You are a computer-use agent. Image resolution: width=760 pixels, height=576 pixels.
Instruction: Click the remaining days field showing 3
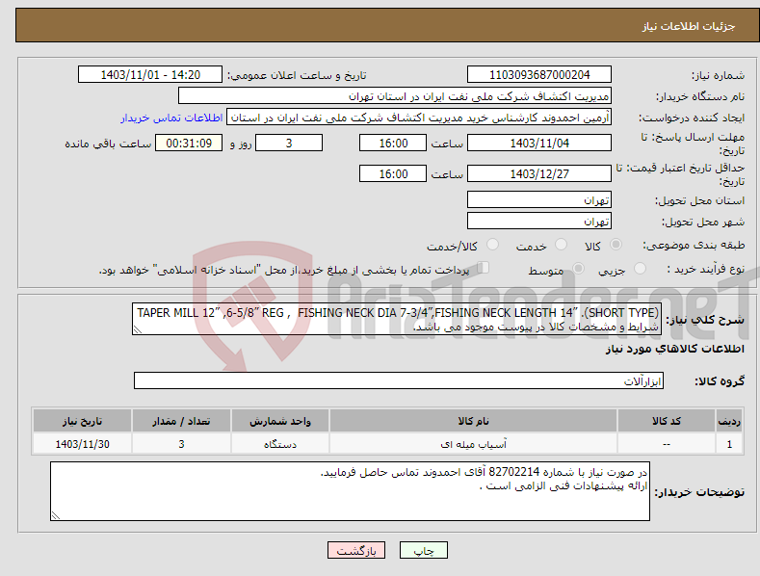(289, 143)
